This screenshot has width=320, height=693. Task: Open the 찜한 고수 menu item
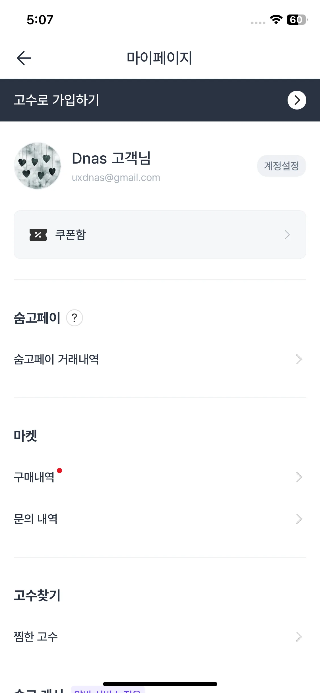click(x=36, y=637)
